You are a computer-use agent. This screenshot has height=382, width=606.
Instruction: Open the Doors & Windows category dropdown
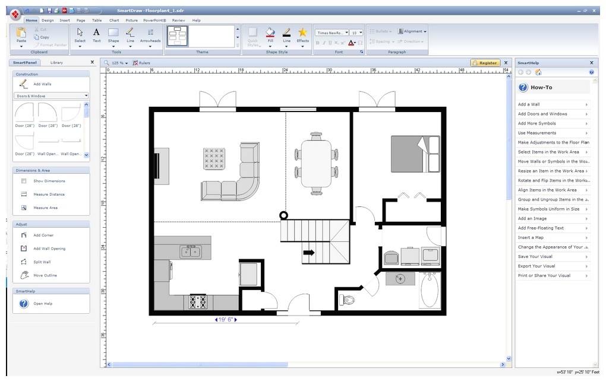[50, 95]
